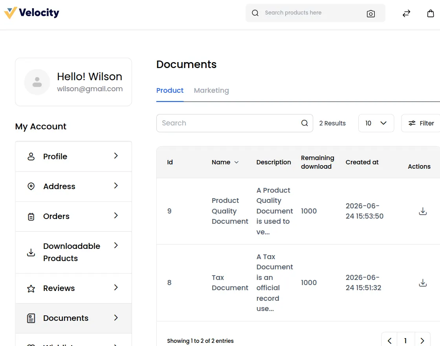Click the documents search magnifier icon
The image size is (440, 346).
[304, 123]
